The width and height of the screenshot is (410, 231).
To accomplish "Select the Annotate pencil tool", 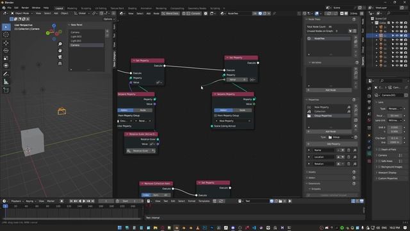I will (6, 74).
